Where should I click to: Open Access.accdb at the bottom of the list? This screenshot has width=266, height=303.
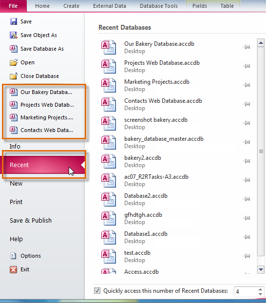tap(141, 272)
